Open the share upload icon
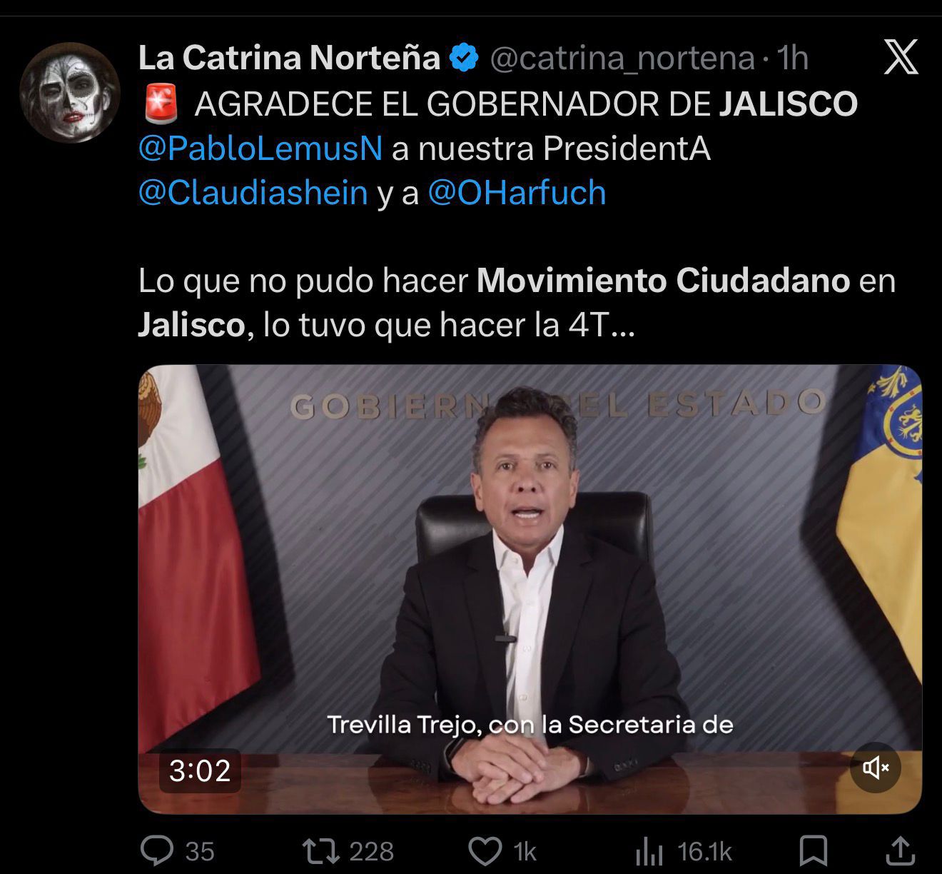The width and height of the screenshot is (942, 874). tap(900, 850)
